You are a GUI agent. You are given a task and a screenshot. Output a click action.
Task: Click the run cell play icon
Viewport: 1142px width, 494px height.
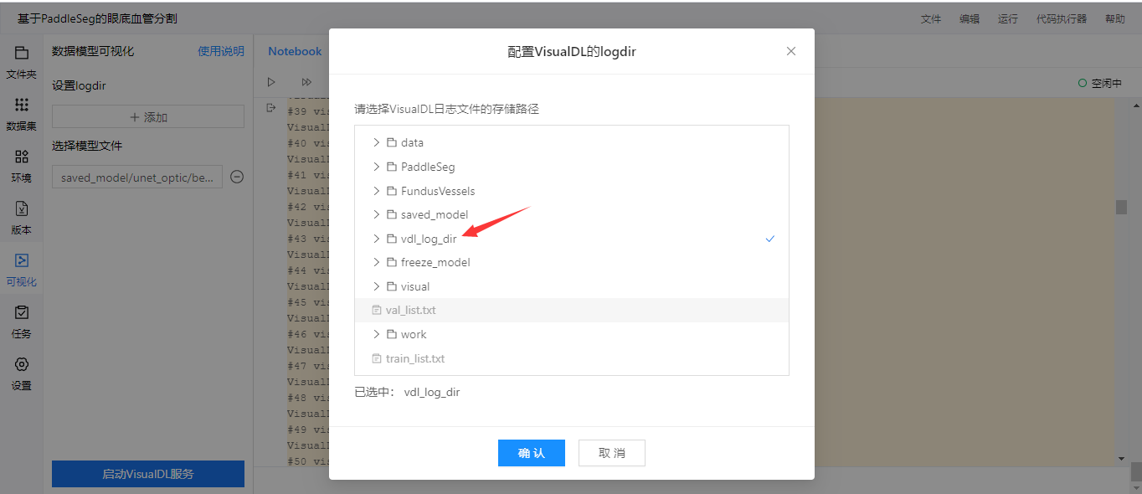pyautogui.click(x=271, y=82)
